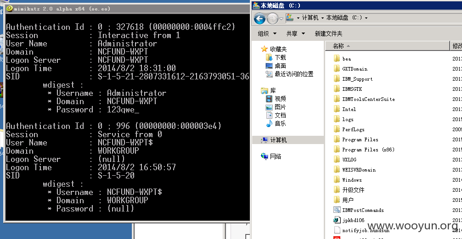Screen dimensions: 462x239
Task: Select the GXTDomain folder icon
Action: pyautogui.click(x=337, y=68)
